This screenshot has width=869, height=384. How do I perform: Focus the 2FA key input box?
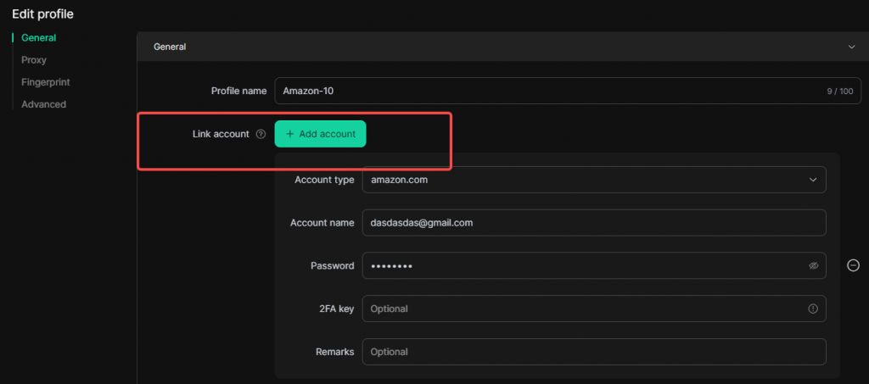click(577, 309)
